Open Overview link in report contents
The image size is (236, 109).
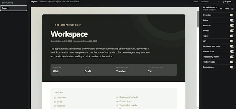[x=61, y=98]
